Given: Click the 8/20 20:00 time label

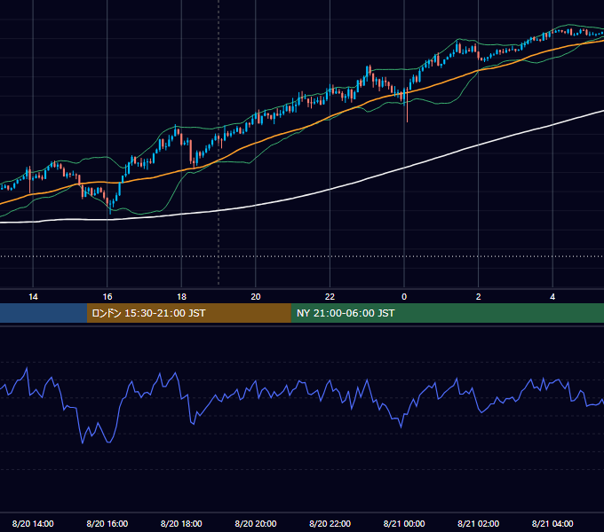Looking at the screenshot, I should pos(256,523).
